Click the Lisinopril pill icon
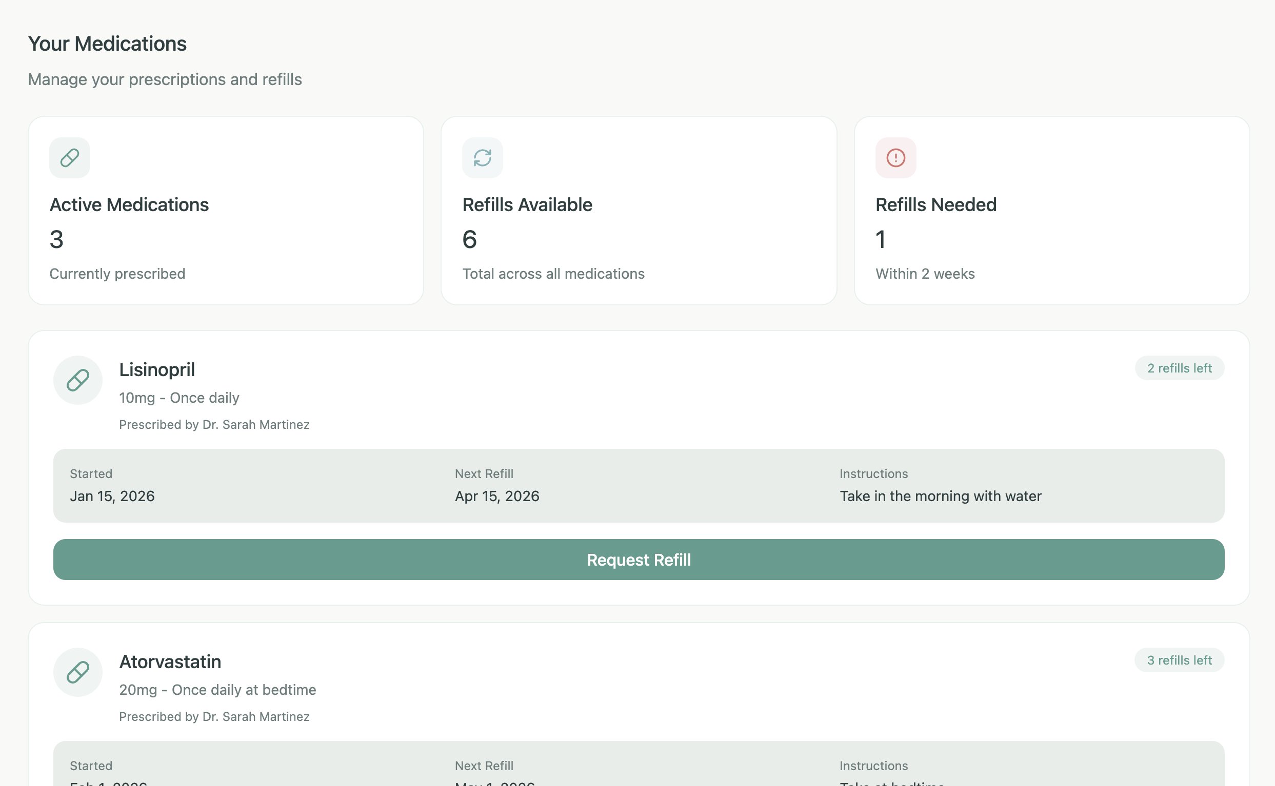The height and width of the screenshot is (786, 1275). coord(77,380)
